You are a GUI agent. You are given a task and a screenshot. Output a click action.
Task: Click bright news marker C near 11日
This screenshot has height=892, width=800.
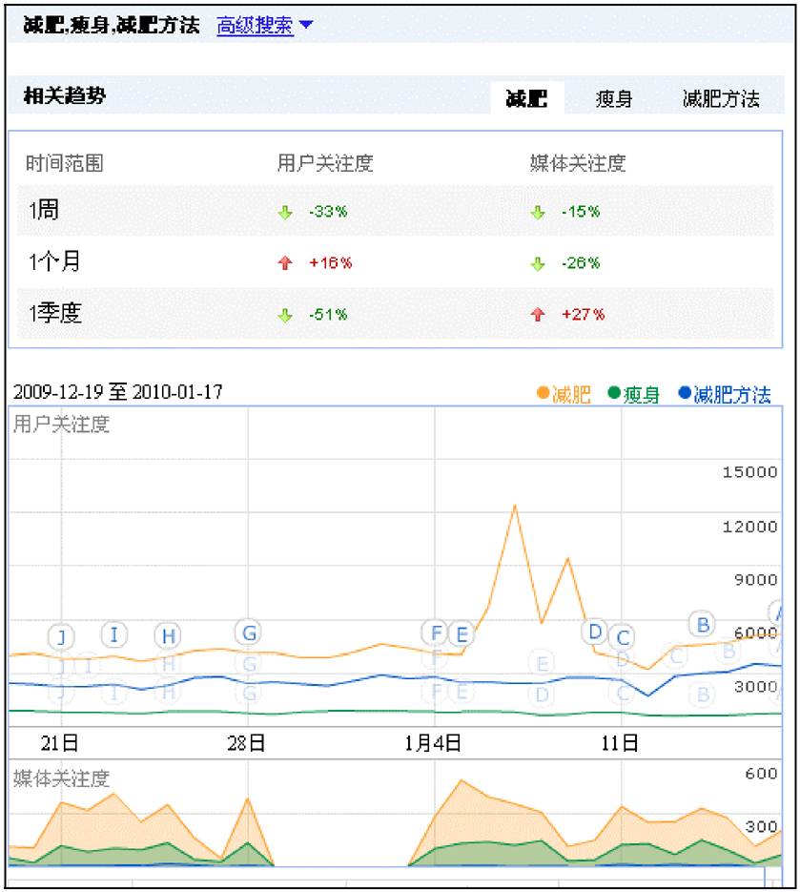tap(622, 637)
